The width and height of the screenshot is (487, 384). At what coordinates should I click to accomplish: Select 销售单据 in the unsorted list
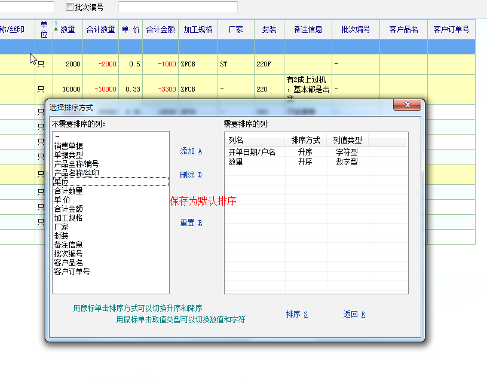coord(69,146)
